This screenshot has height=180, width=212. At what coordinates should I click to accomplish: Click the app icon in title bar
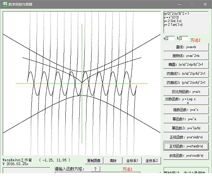pyautogui.click(x=5, y=4)
